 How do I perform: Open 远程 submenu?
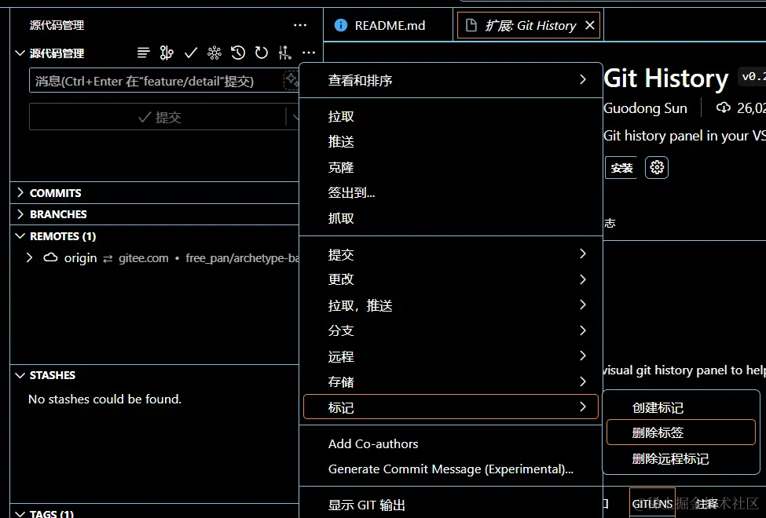(x=450, y=356)
